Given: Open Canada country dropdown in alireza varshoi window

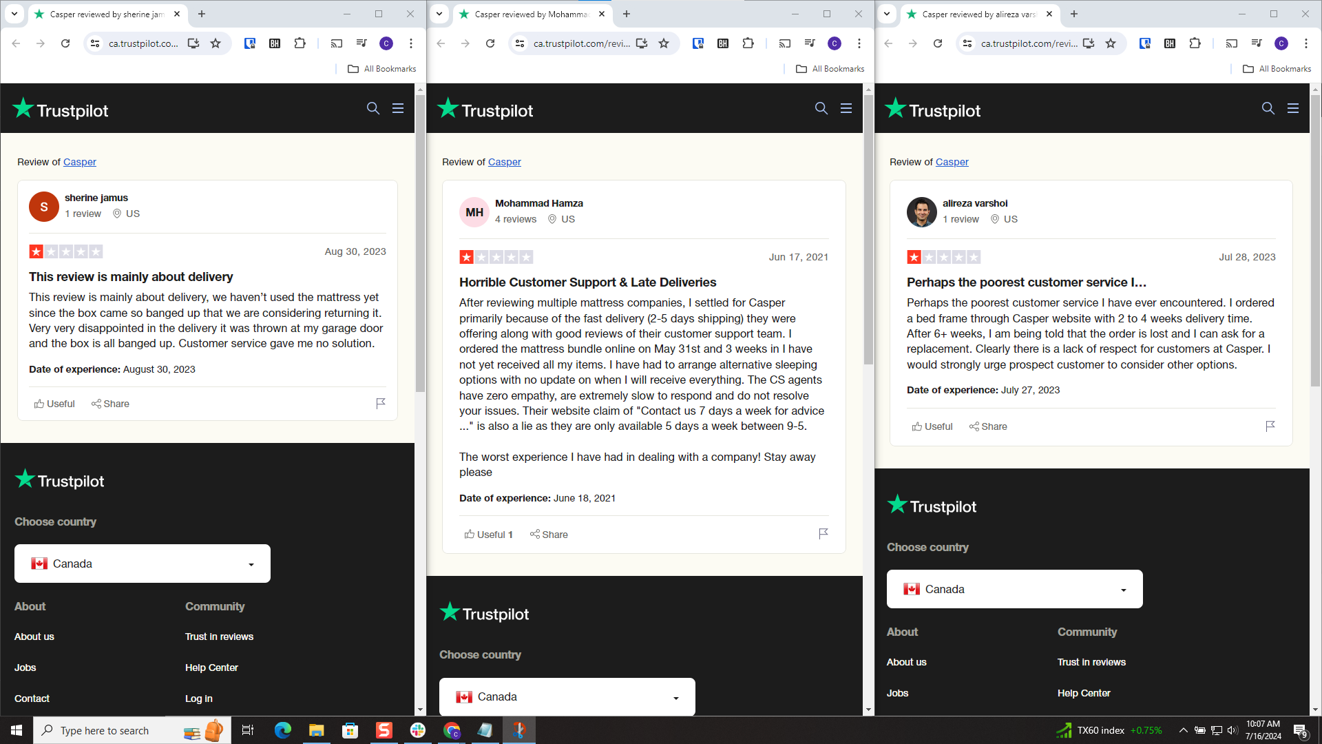Looking at the screenshot, I should click(x=1015, y=589).
